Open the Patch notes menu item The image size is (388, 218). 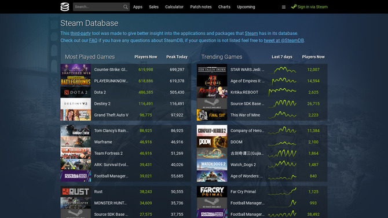coord(201,7)
